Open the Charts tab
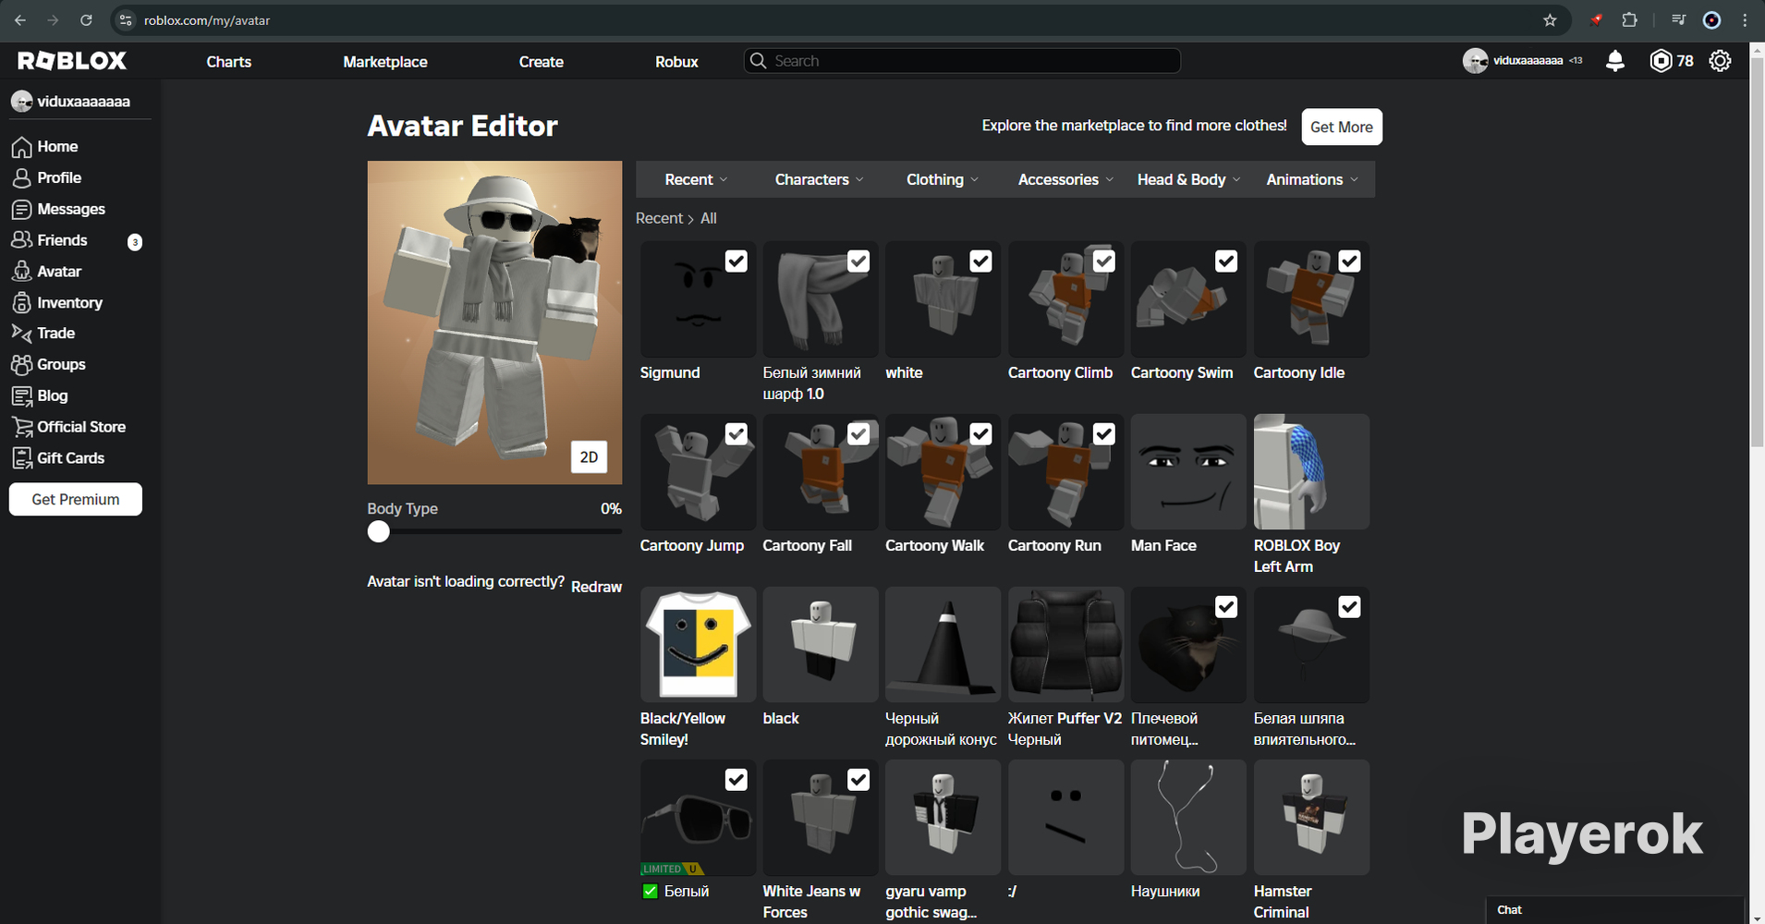The image size is (1765, 924). [x=229, y=62]
